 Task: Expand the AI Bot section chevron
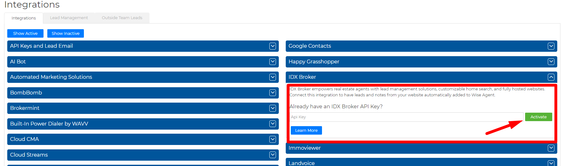[272, 62]
